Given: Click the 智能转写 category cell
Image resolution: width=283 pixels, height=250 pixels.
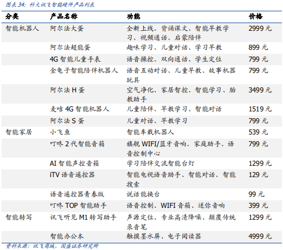Looking at the screenshot, I should (x=19, y=217).
